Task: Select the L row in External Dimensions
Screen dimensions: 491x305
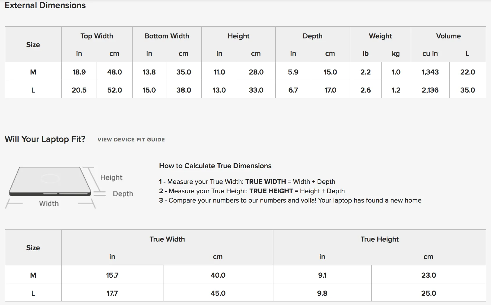Action: [245, 89]
